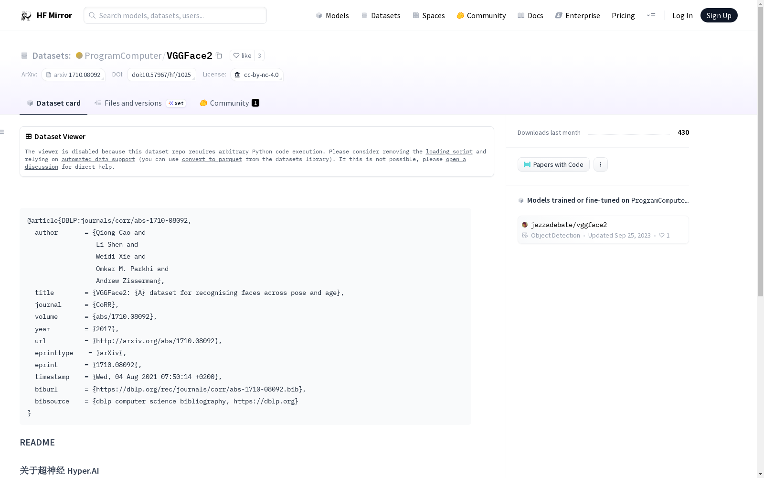This screenshot has height=478, width=764.
Task: Open the like count 3
Action: (x=259, y=55)
